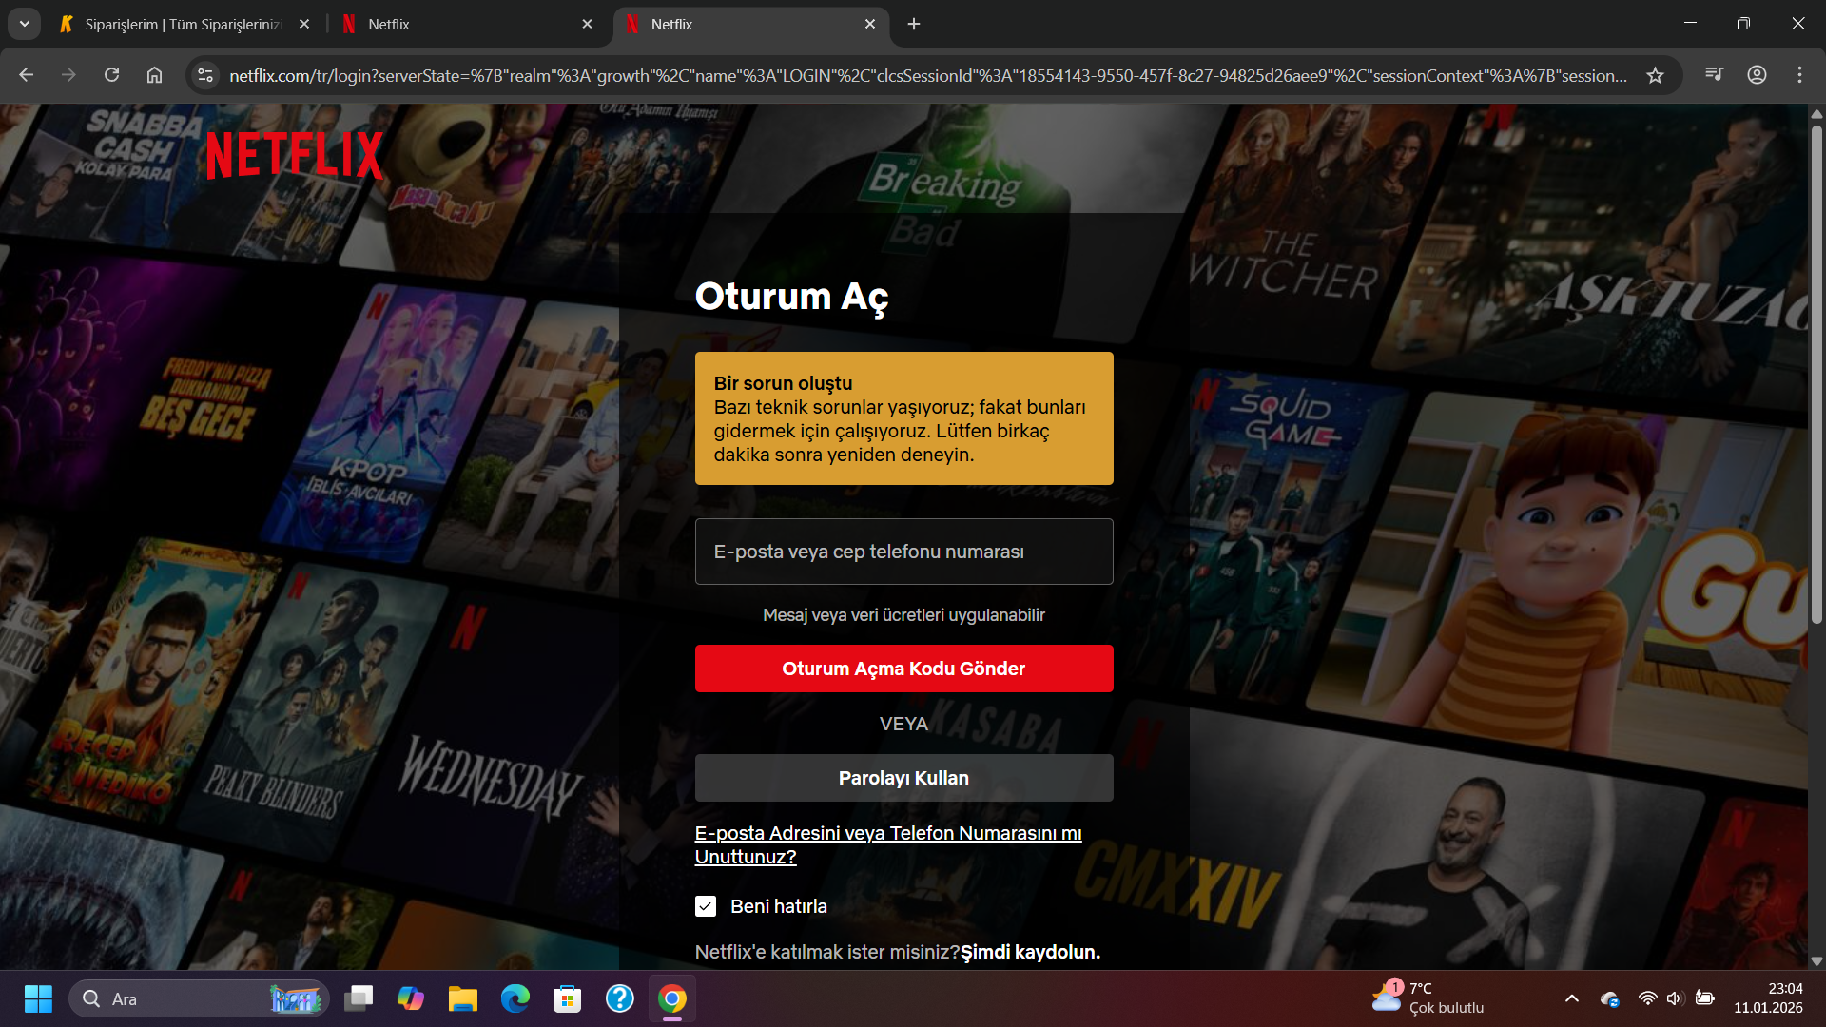
Task: Open the Chrome profile menu
Action: pos(1757,75)
